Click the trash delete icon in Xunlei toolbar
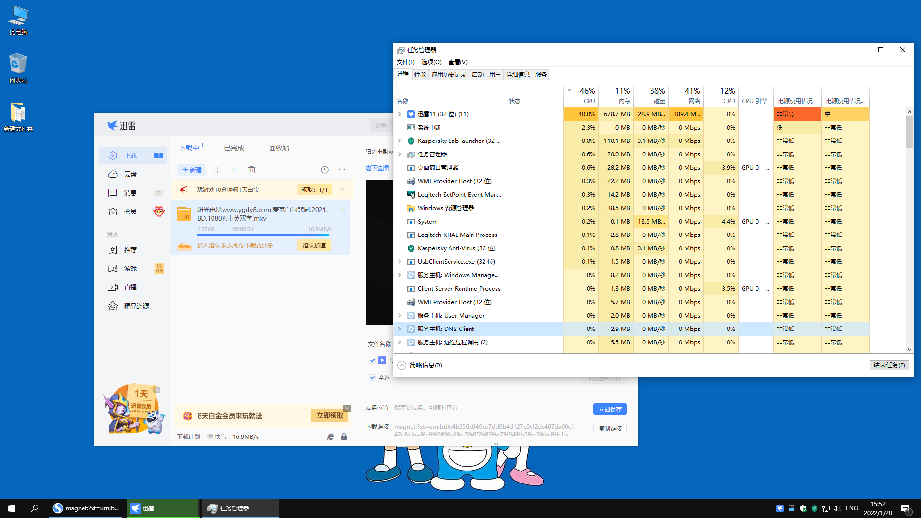921x518 pixels. 252,170
